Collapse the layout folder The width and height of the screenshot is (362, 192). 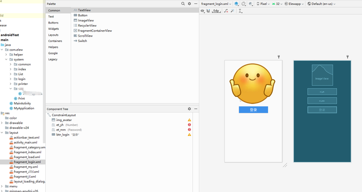coord(2,132)
